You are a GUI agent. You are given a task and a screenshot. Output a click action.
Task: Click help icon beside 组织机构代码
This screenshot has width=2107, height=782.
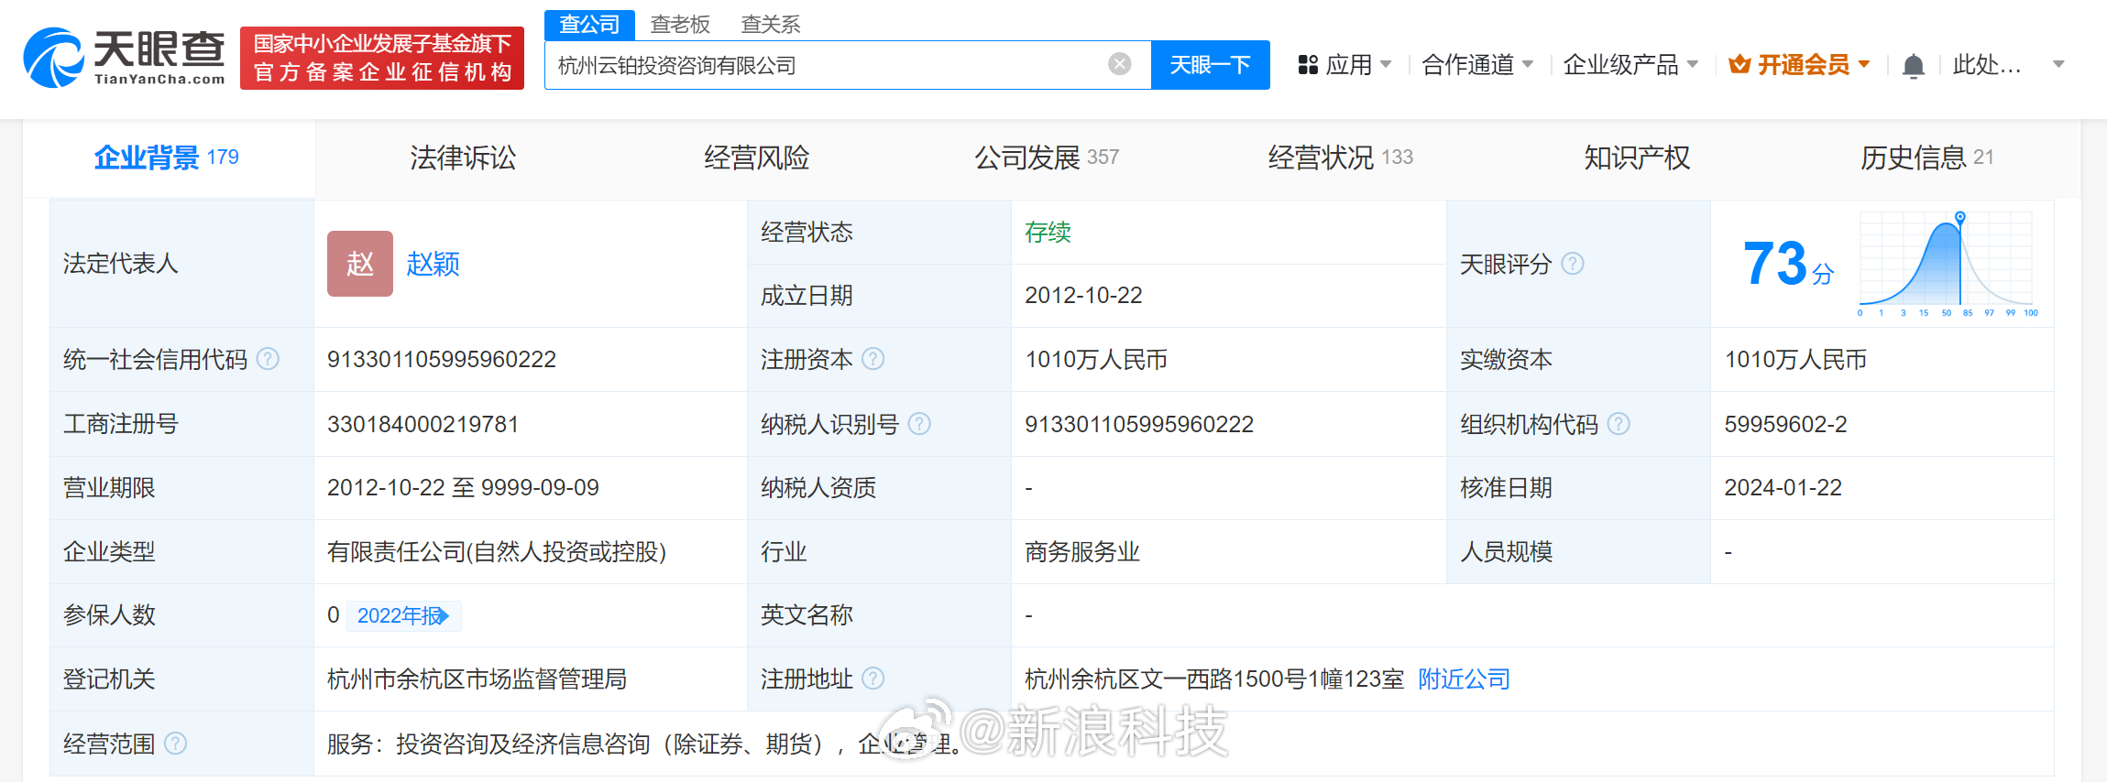click(1619, 424)
